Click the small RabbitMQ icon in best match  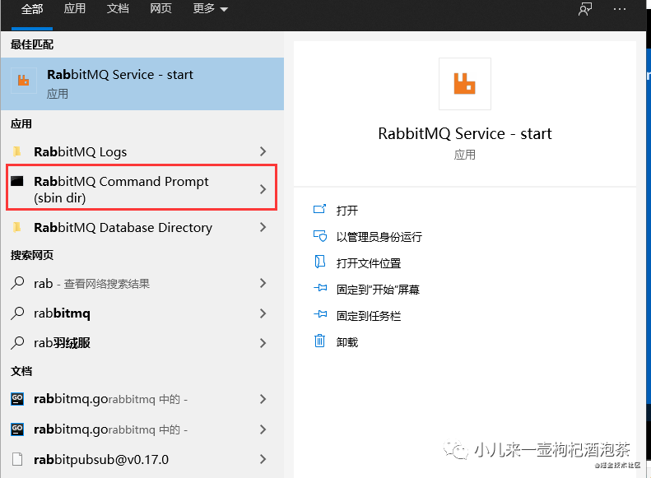pos(23,80)
